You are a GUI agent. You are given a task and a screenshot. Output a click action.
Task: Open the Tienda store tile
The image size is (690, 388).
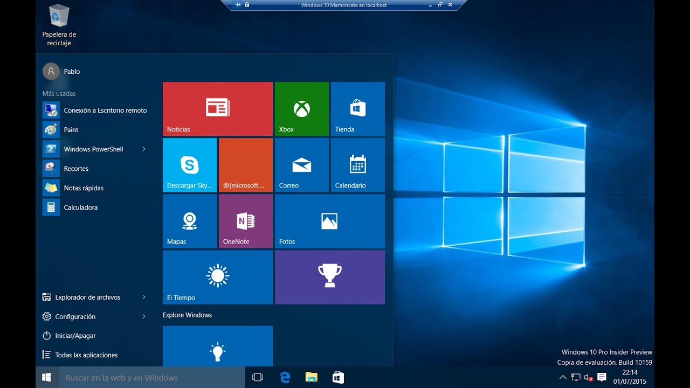[357, 109]
